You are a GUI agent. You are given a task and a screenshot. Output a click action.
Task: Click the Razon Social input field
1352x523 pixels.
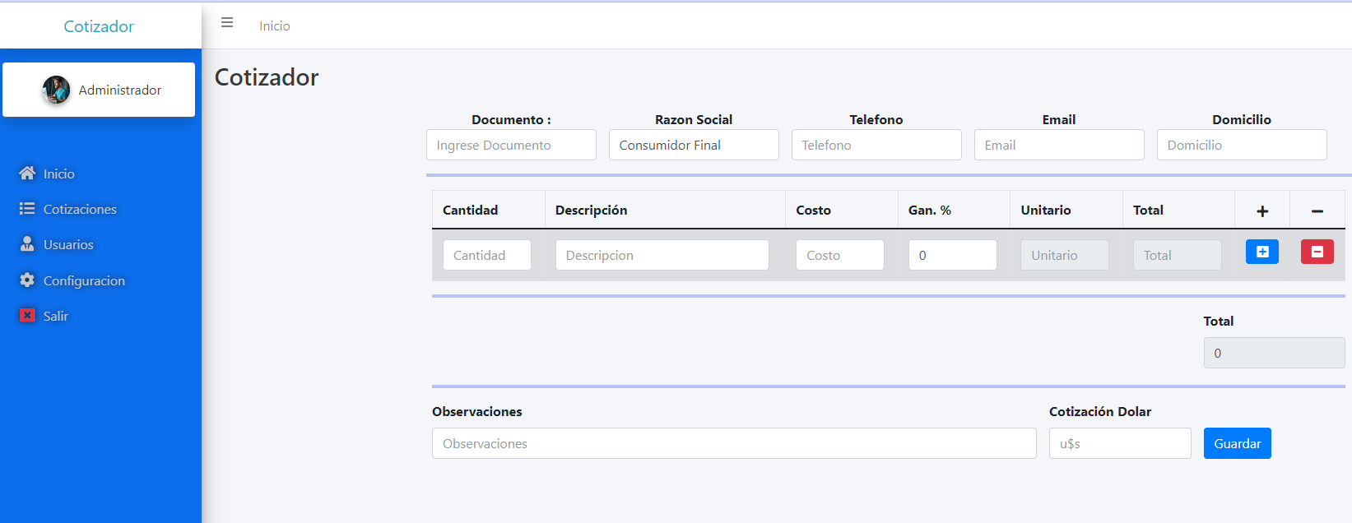(x=694, y=145)
